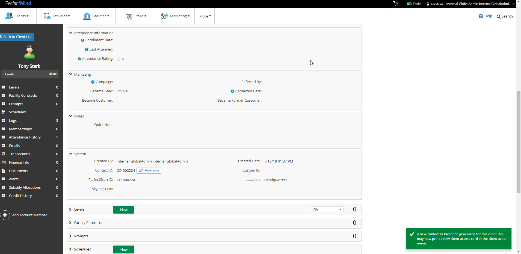Viewport: 521px width, 254px height.
Task: Click Regenerate next to Contact ID
Action: (149, 170)
